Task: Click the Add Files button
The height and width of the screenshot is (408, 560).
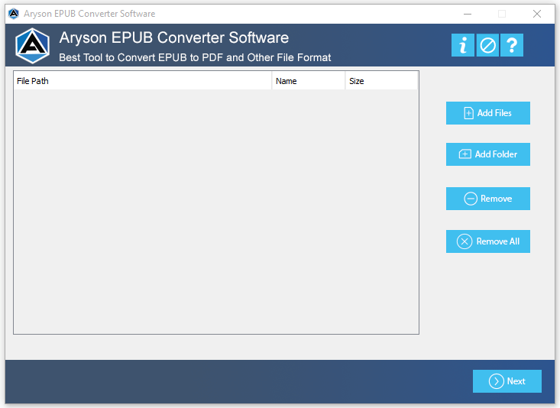Action: (488, 113)
